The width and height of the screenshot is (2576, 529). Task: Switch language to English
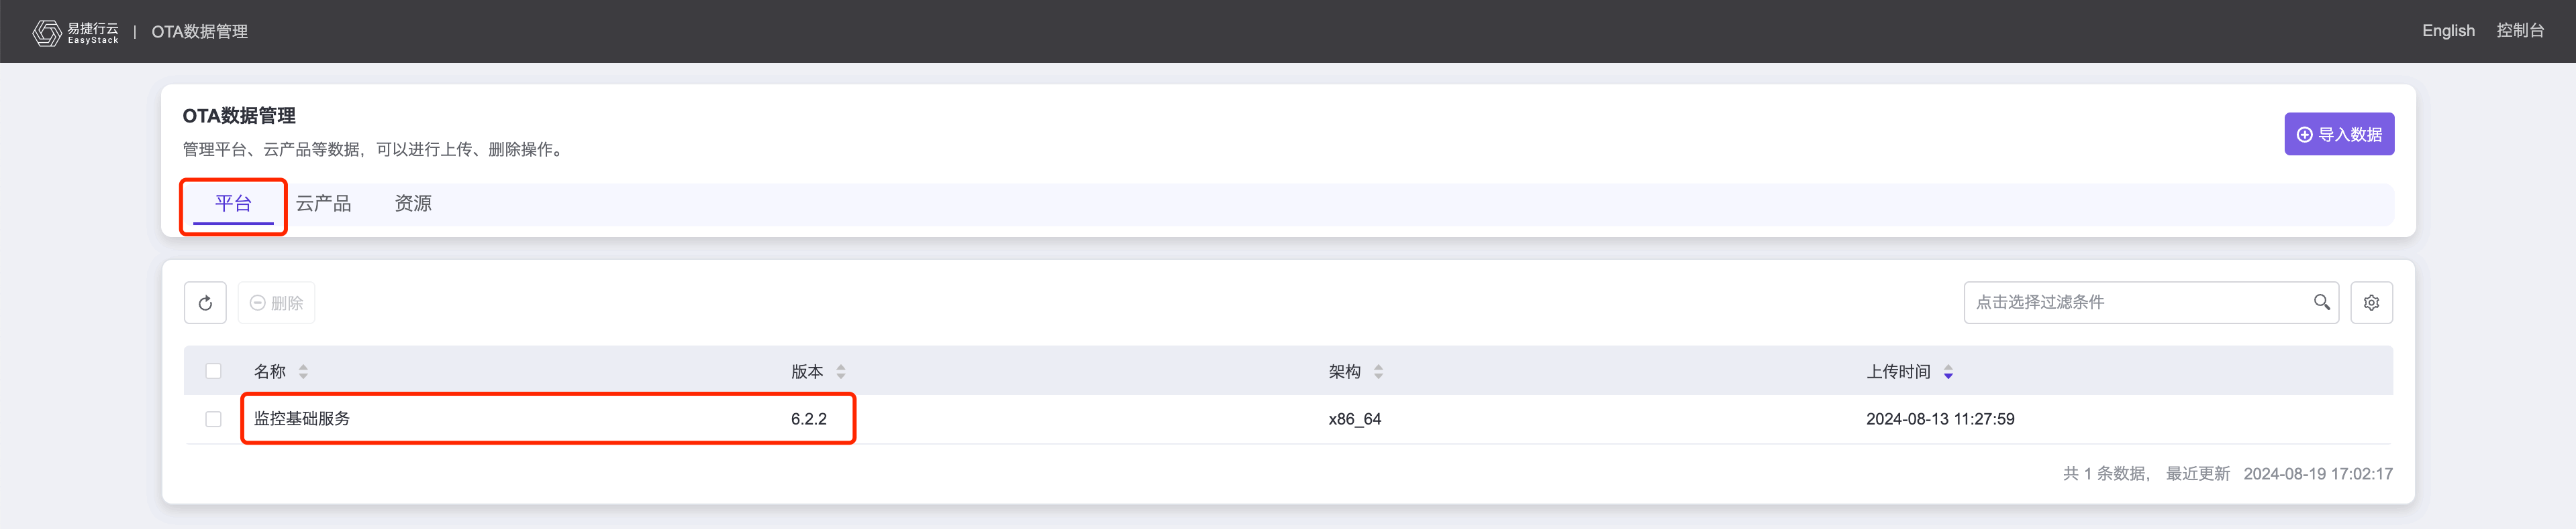click(x=2447, y=31)
